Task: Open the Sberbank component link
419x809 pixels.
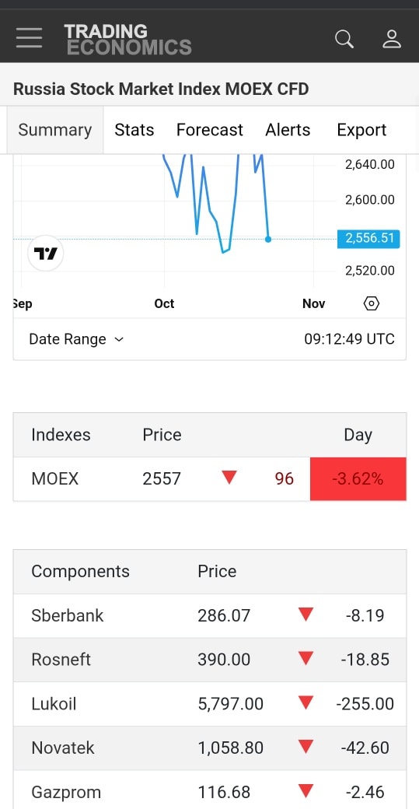Action: coord(68,615)
